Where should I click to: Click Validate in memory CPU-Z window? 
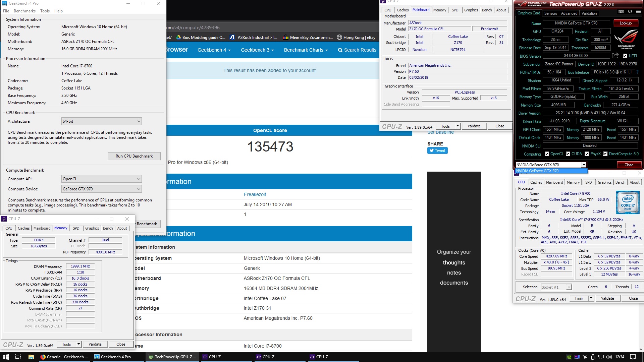(95, 344)
